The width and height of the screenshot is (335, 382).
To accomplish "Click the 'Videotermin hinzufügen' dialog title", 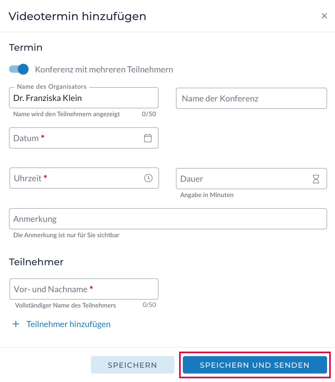I will 77,16.
